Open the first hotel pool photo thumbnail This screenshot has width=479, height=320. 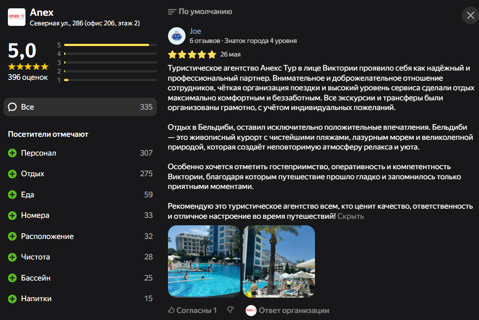(x=204, y=261)
